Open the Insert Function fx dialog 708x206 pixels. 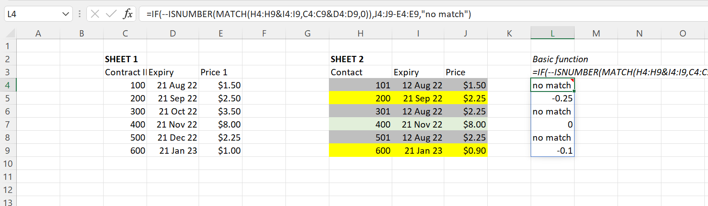tap(128, 14)
